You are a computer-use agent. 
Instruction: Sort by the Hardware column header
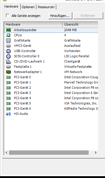(x=33, y=24)
